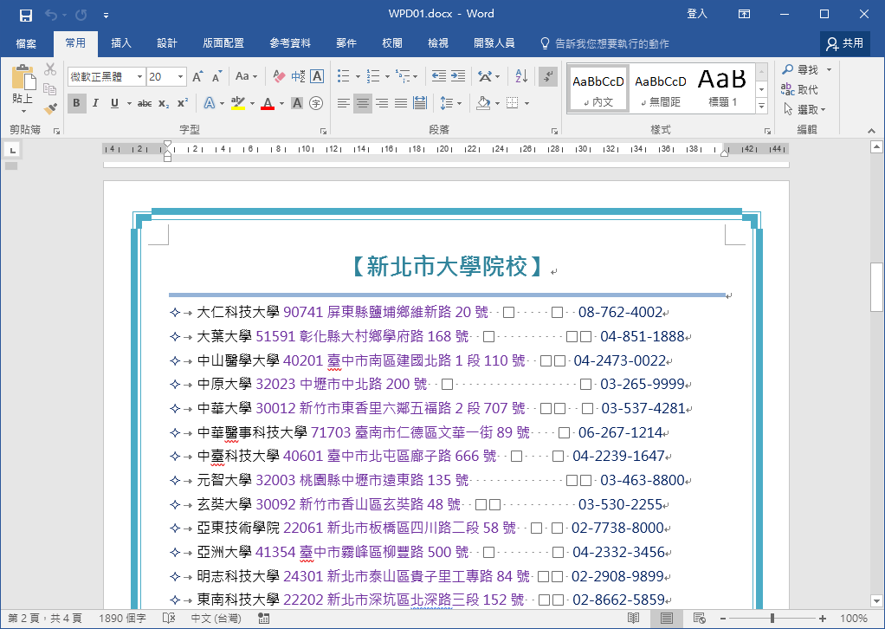Apply the yellow text highlight color
The height and width of the screenshot is (629, 885).
(x=238, y=103)
